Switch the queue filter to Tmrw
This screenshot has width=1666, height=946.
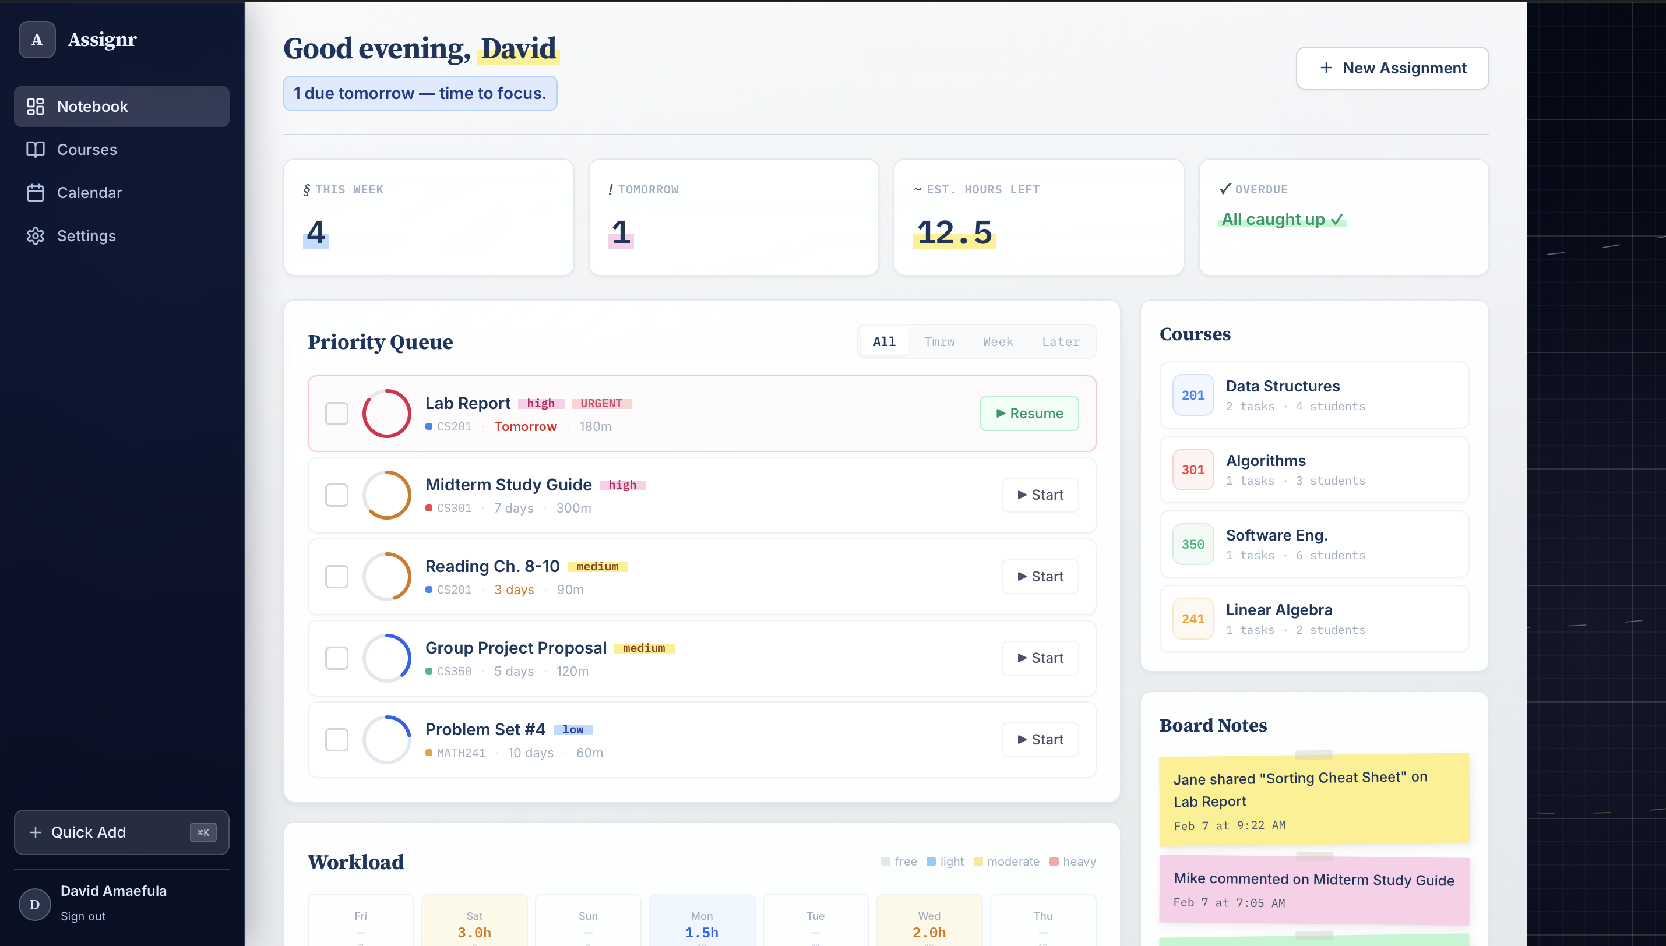point(939,342)
